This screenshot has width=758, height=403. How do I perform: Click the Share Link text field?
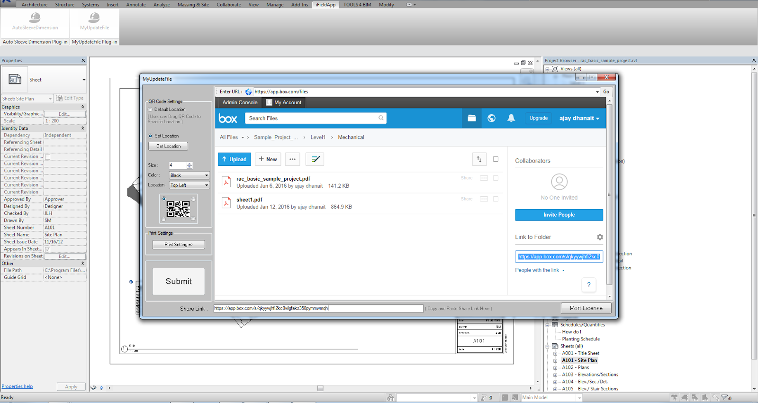(318, 308)
